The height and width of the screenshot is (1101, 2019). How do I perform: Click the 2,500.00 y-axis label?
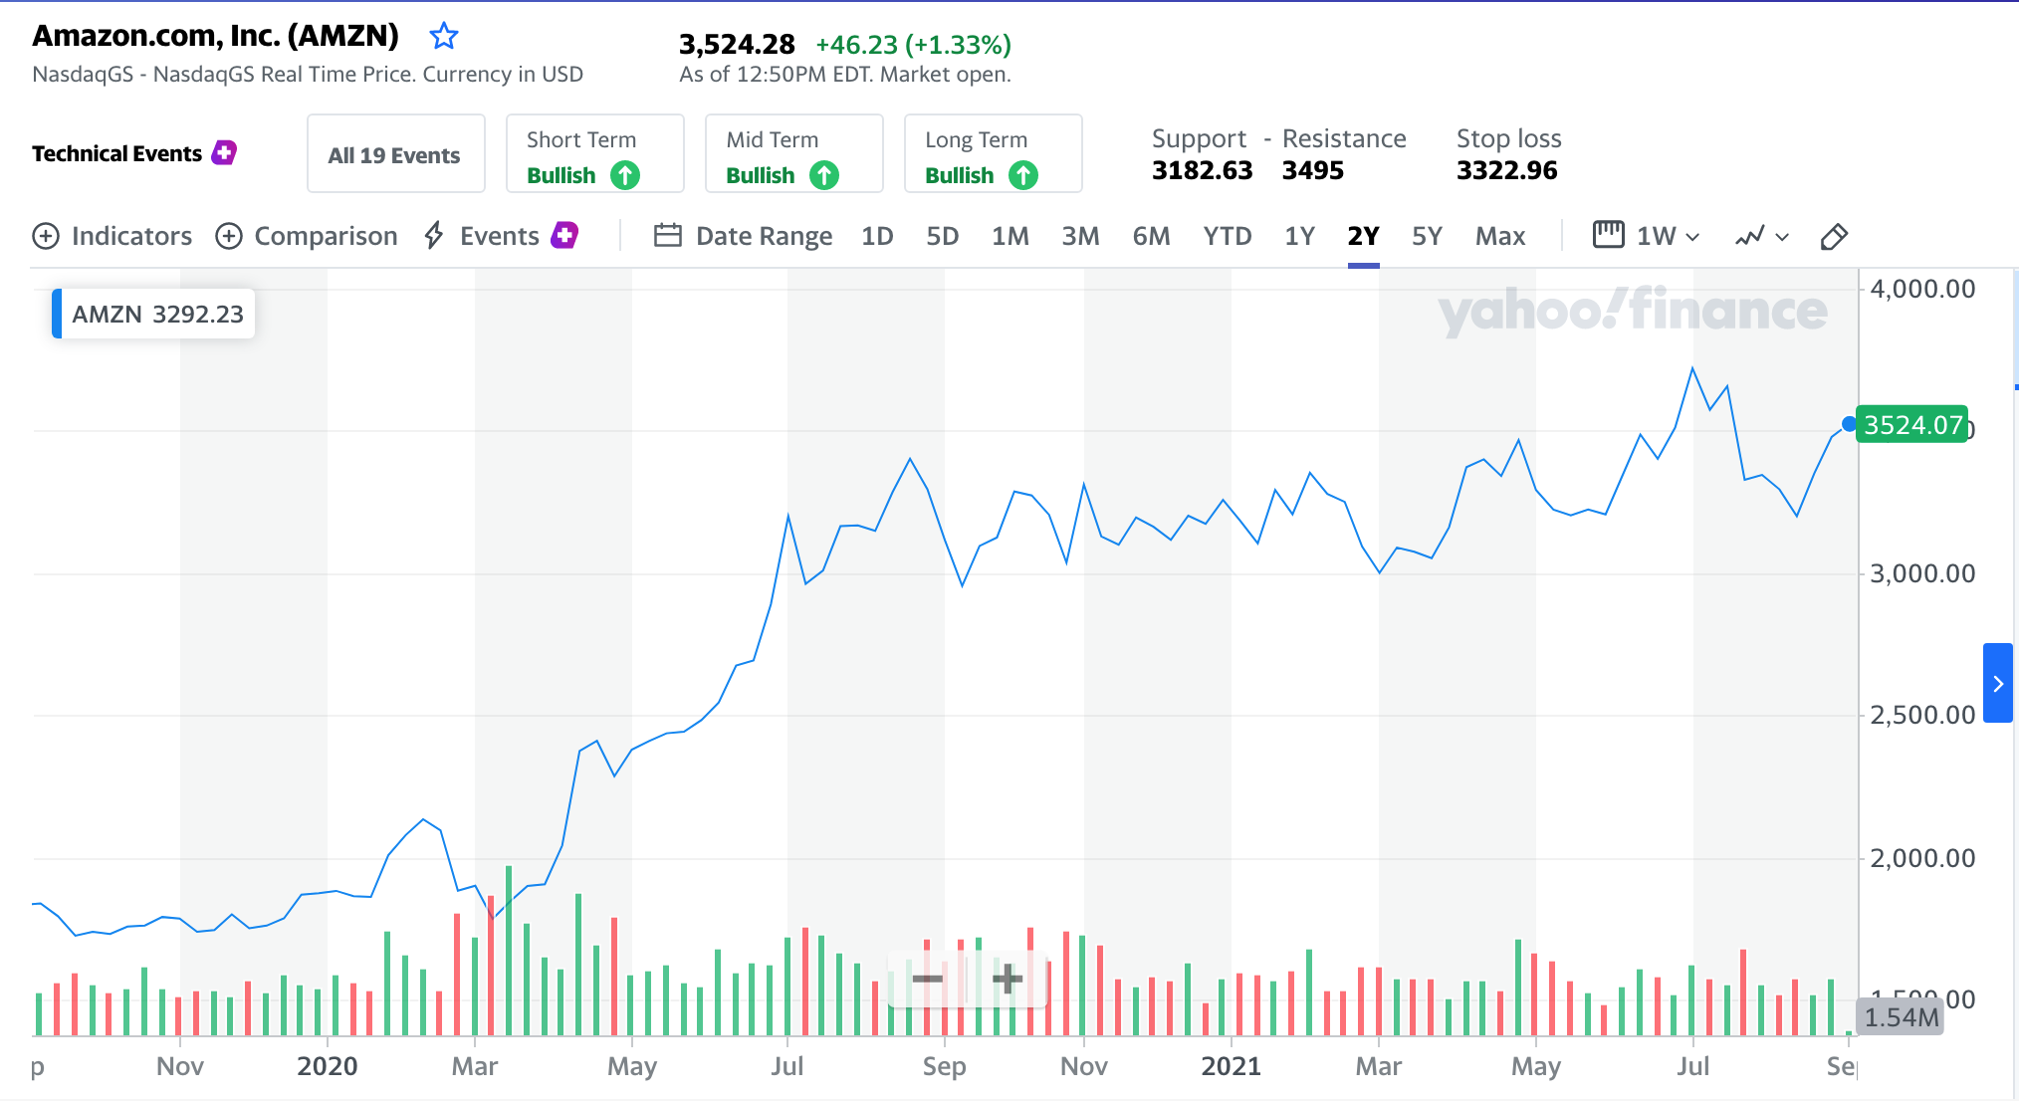click(x=1922, y=715)
